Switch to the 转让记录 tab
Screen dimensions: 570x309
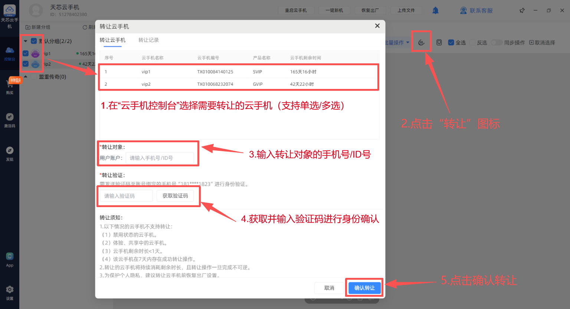pos(148,40)
